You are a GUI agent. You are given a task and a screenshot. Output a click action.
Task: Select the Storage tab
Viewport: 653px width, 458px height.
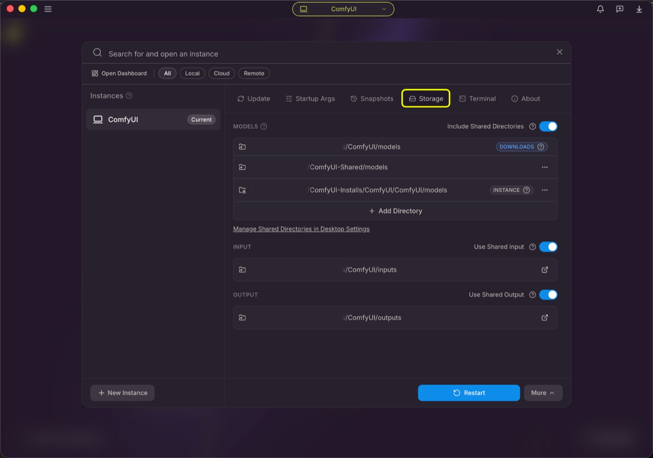[426, 99]
